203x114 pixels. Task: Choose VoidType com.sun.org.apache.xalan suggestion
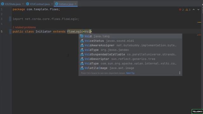130,63
